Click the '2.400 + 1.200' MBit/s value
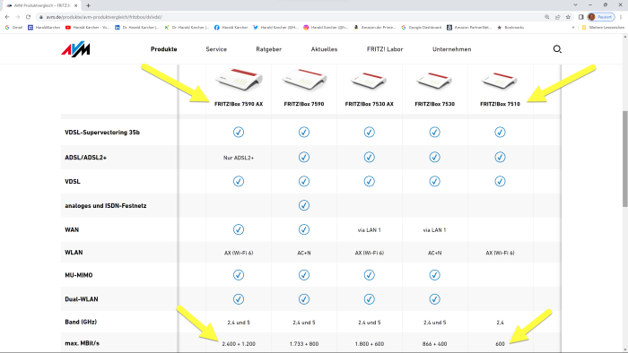 (239, 344)
